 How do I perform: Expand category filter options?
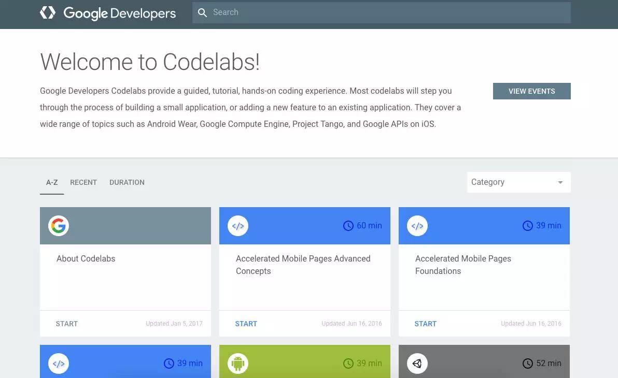point(518,182)
